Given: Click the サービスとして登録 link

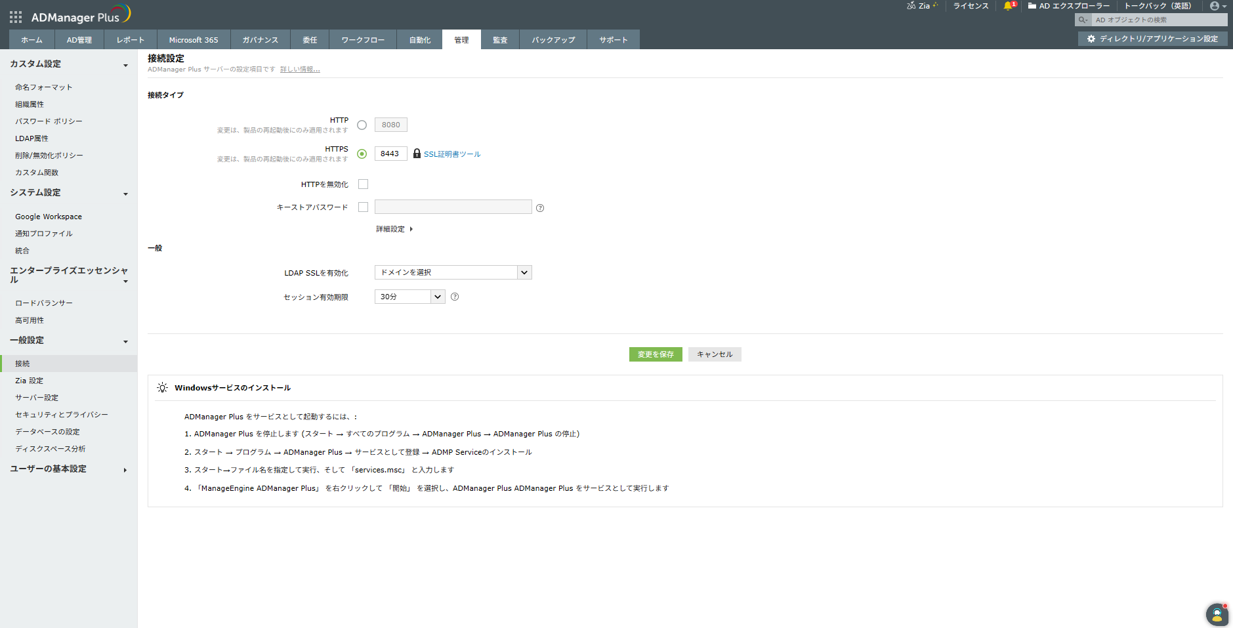Looking at the screenshot, I should (x=387, y=452).
